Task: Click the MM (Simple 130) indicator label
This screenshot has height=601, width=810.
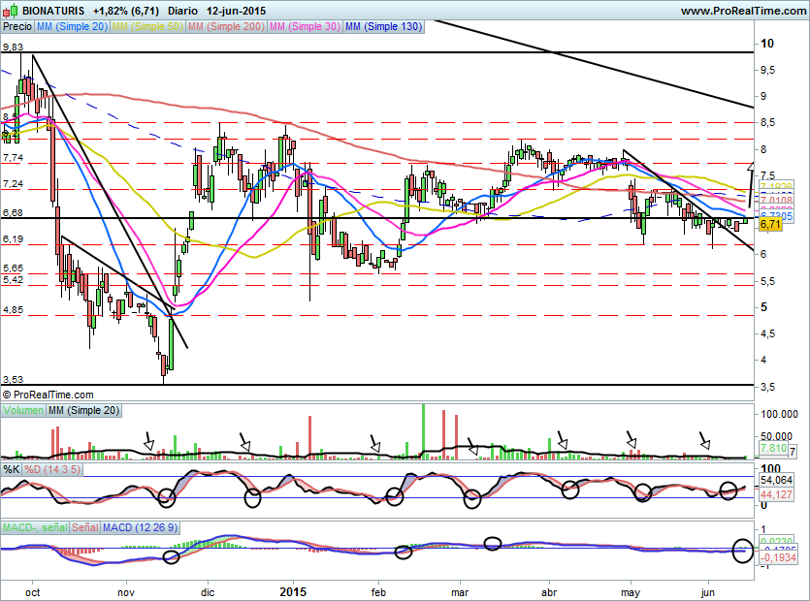Action: coord(383,27)
